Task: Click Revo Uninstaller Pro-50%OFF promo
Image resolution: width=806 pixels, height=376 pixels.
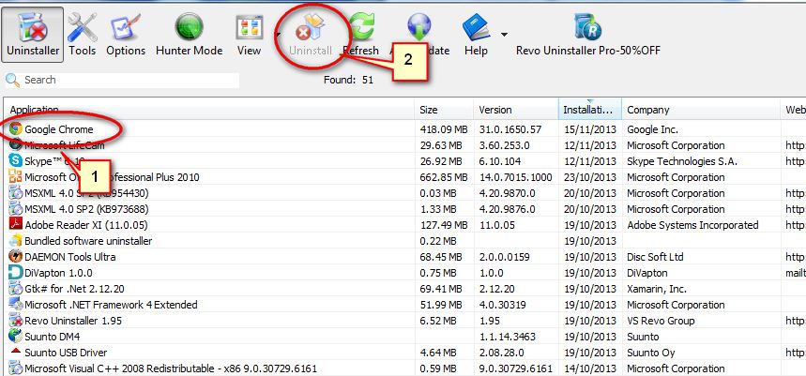Action: 587,34
